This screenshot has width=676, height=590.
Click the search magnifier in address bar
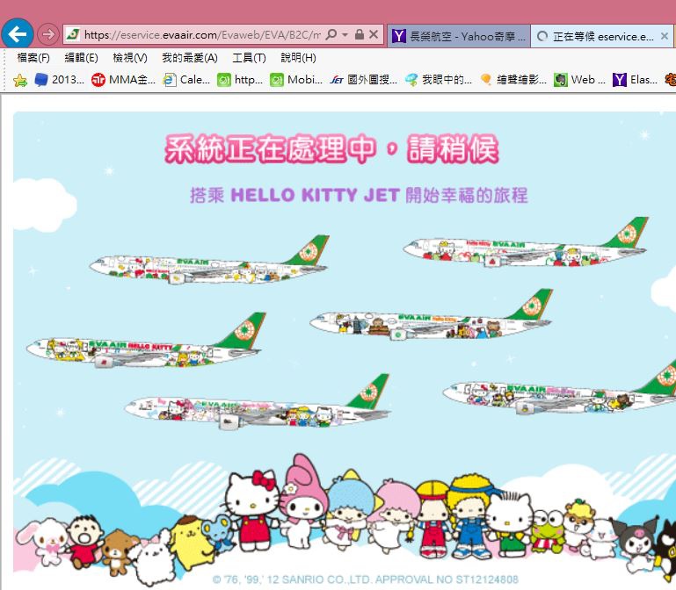[331, 34]
